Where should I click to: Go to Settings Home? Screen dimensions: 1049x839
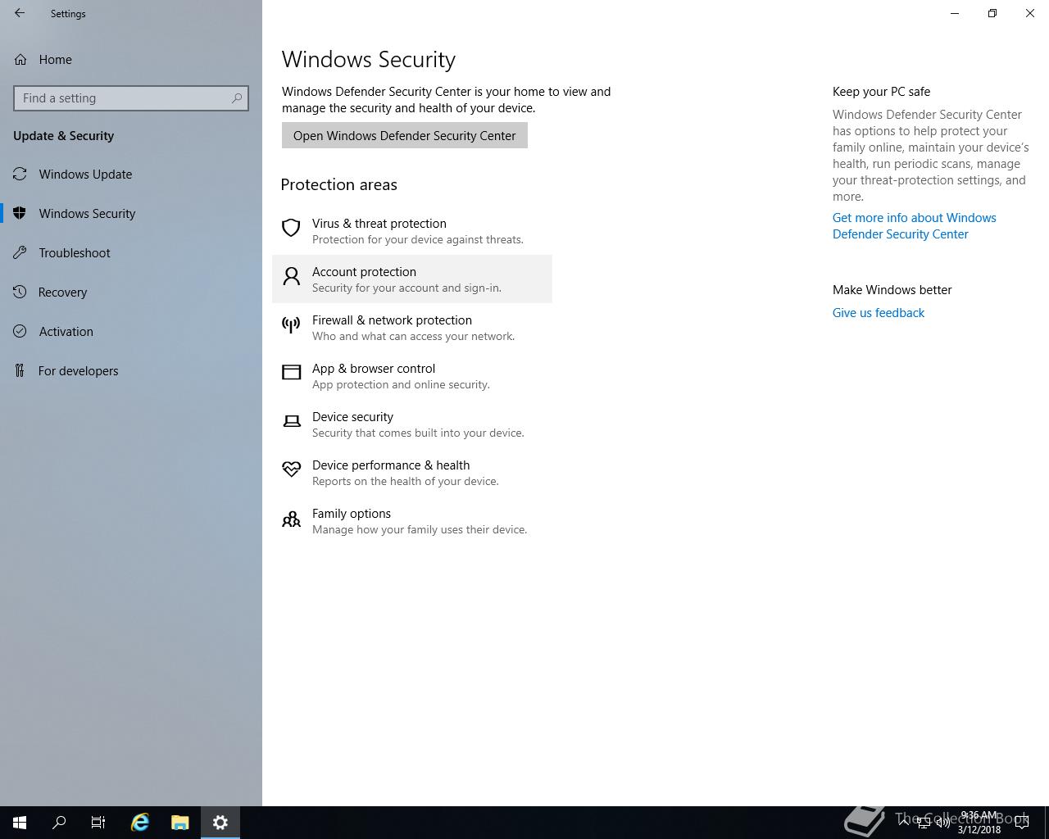pos(55,60)
